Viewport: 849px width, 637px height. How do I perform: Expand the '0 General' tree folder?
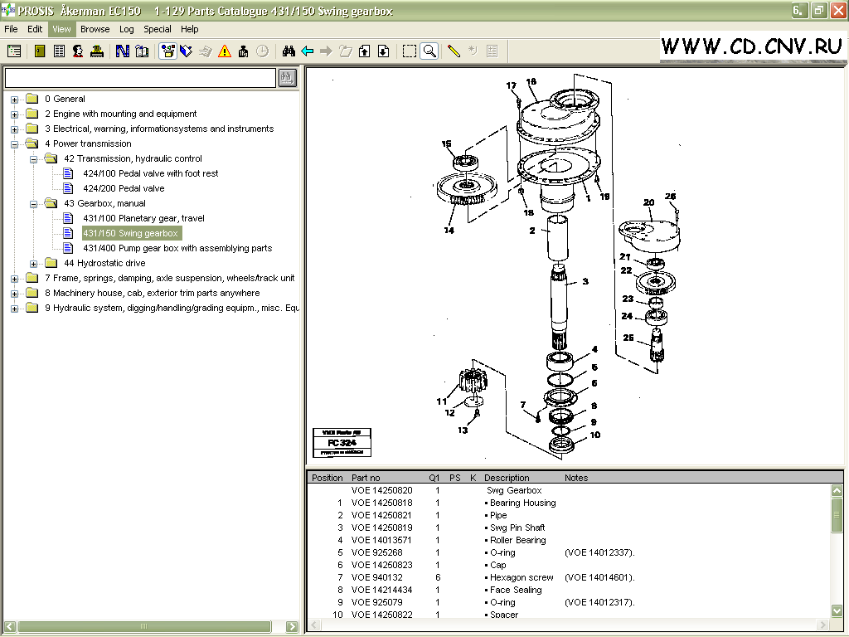coord(15,100)
